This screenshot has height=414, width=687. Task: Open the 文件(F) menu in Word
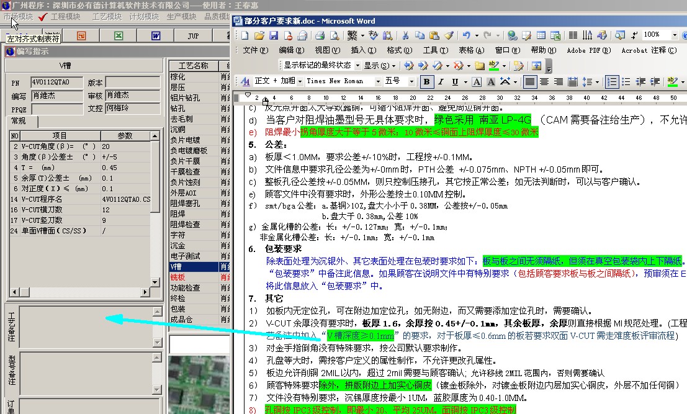[256, 50]
